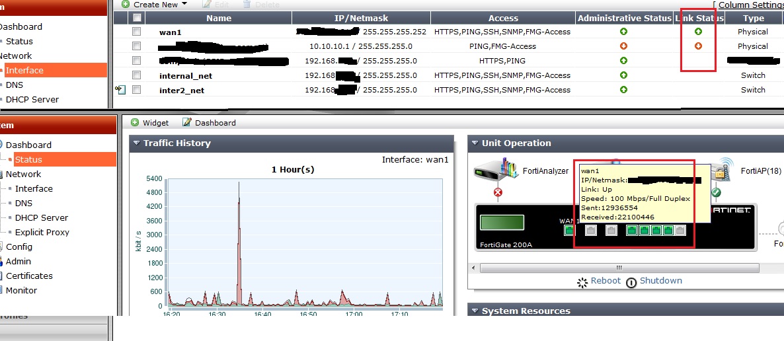Screen dimensions: 784x341
Task: Expand the Certificates menu section
Action: coord(29,276)
